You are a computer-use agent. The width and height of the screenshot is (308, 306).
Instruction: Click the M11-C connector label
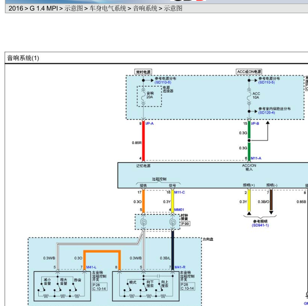tap(179, 192)
